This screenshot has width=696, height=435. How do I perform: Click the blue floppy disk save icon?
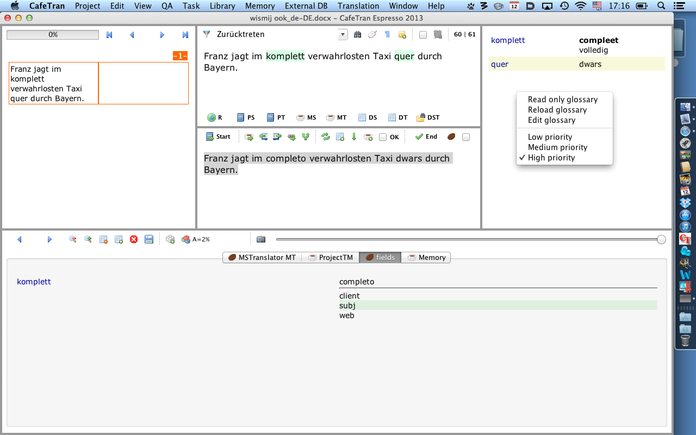click(148, 239)
